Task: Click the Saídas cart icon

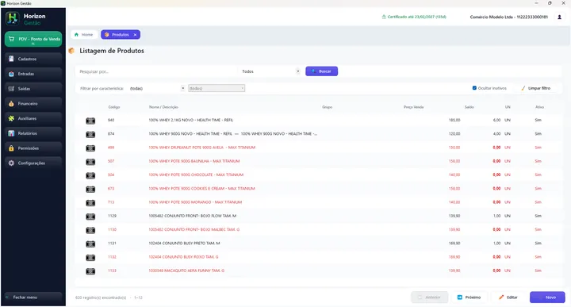Action: pos(11,89)
